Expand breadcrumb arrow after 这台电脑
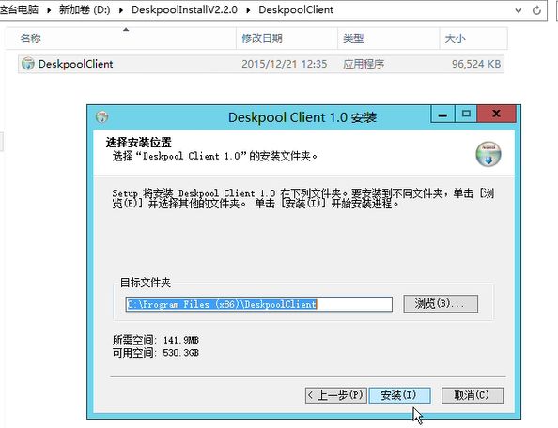 [49, 10]
